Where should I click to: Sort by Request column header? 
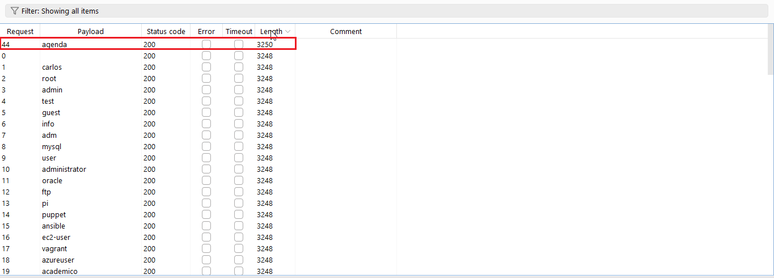pyautogui.click(x=20, y=31)
